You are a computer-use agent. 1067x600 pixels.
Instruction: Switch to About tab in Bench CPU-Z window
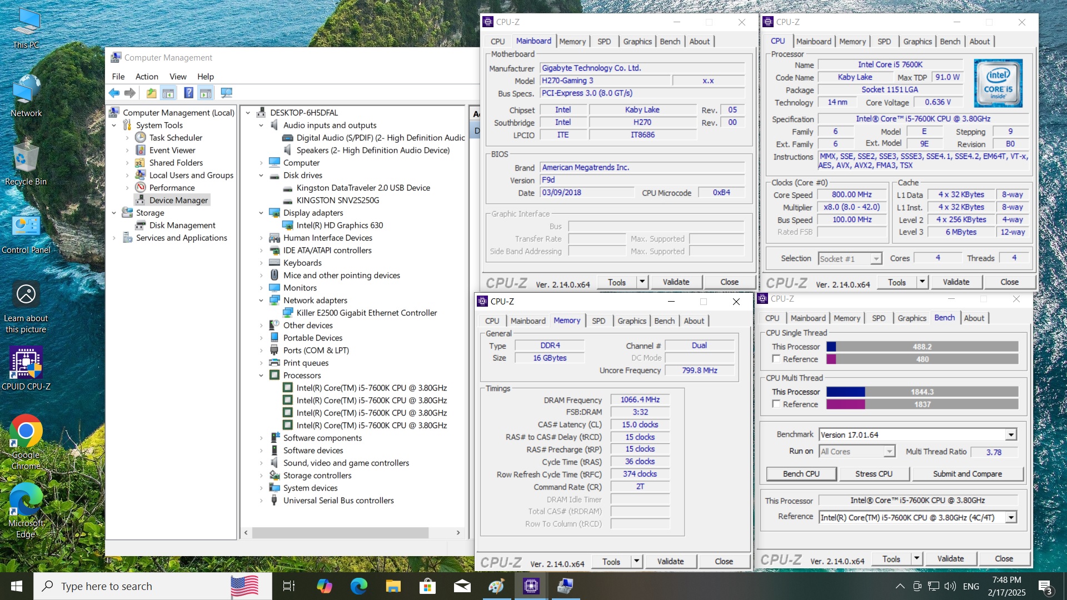(x=974, y=318)
